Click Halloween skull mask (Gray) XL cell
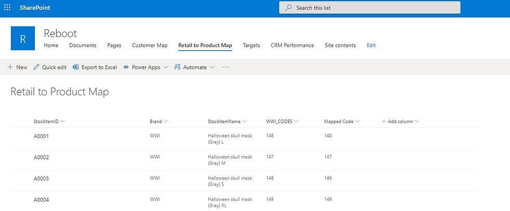The width and height of the screenshot is (510, 211). [x=230, y=202]
